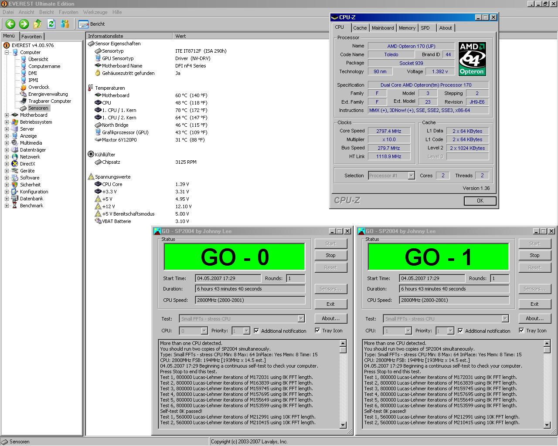
Task: Collapse the Computer tree node
Action: pos(7,52)
